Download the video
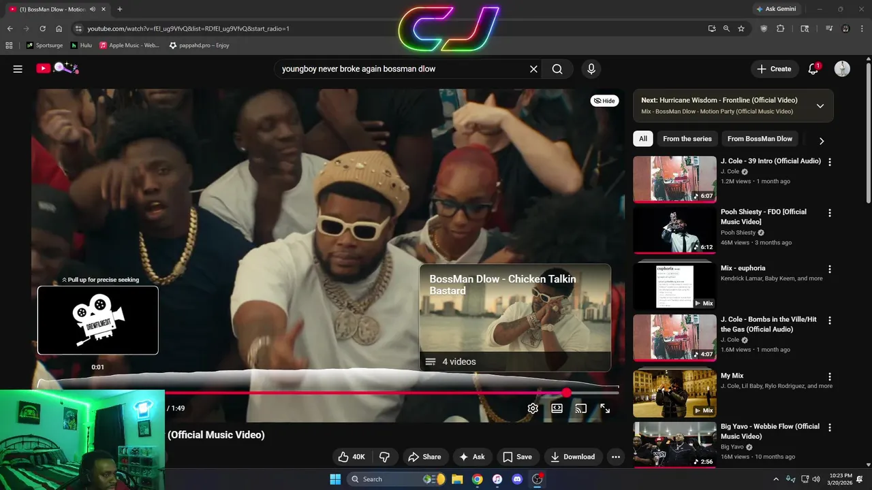This screenshot has height=490, width=872. coord(573,457)
